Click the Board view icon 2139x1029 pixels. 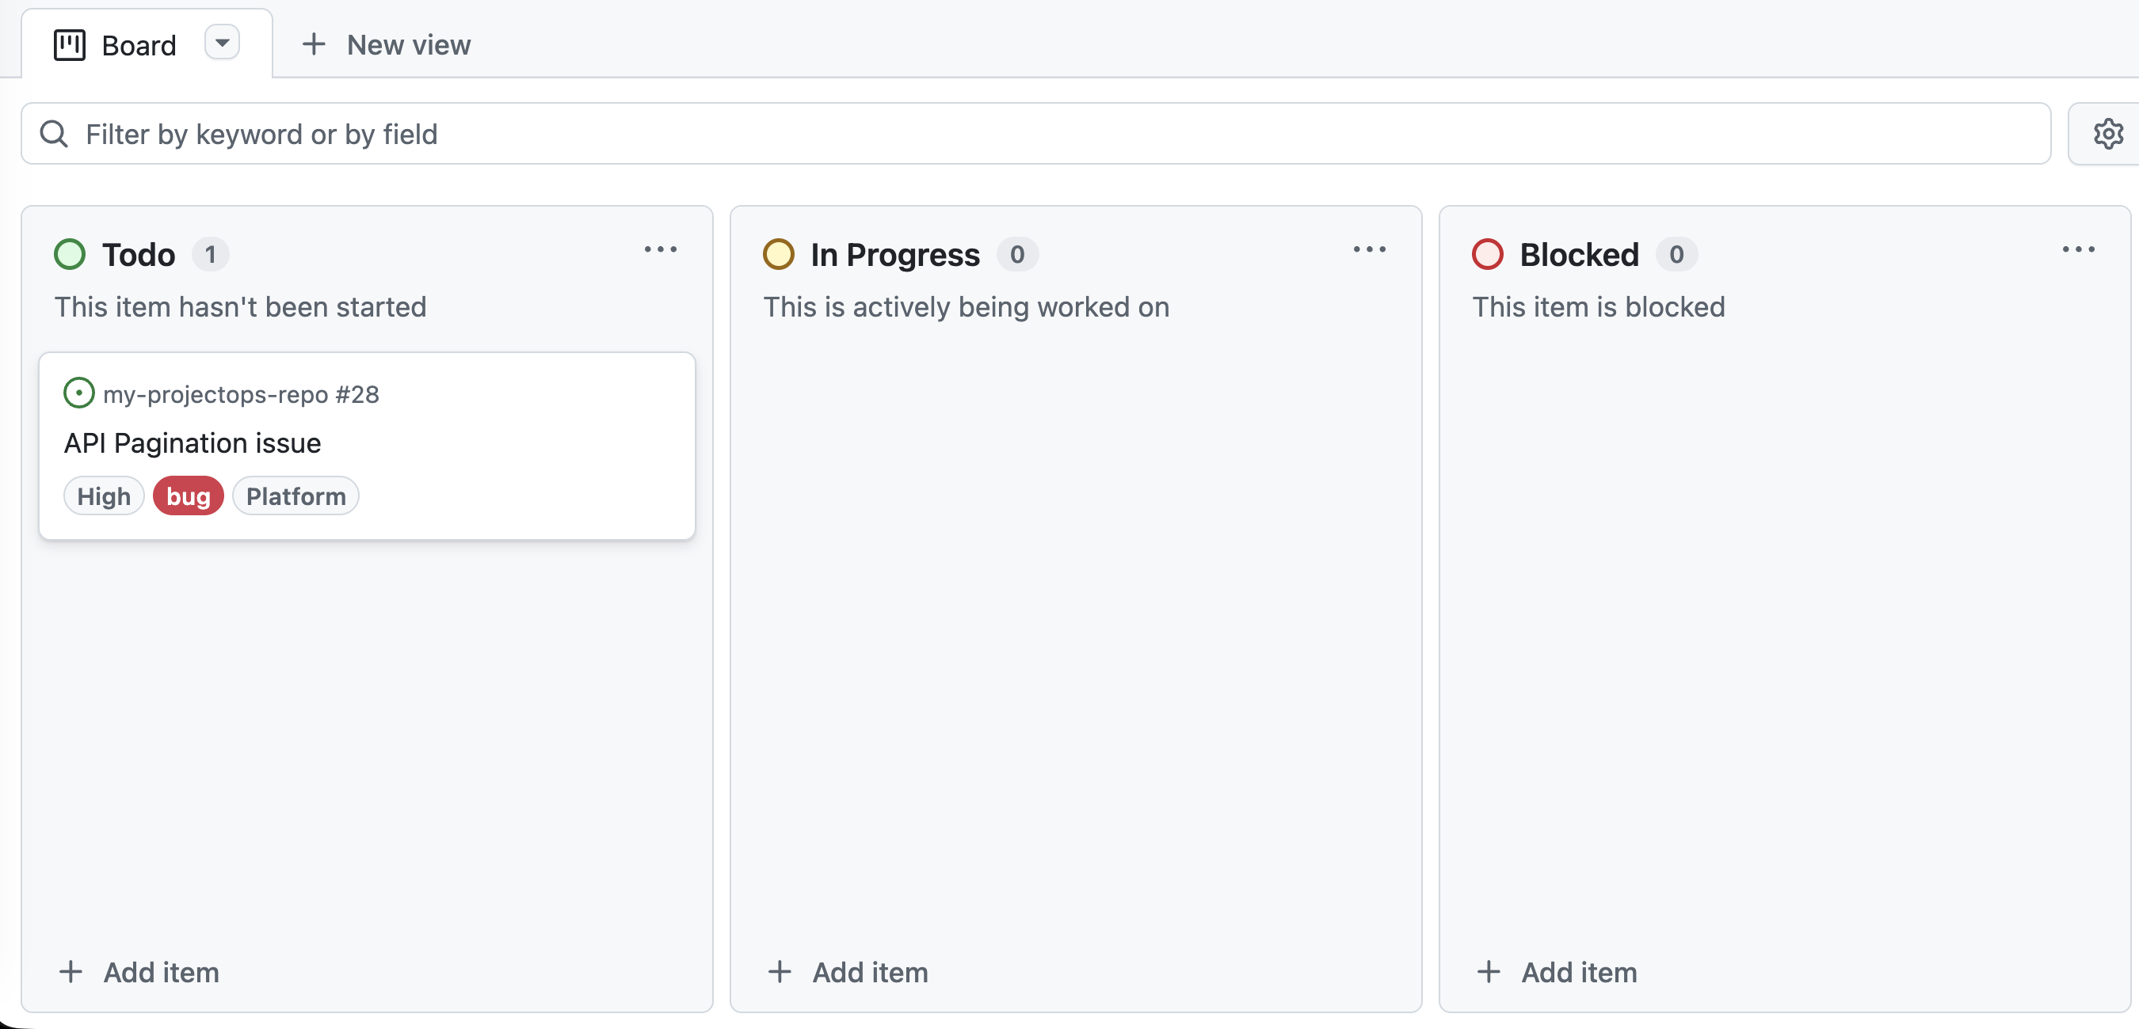70,45
